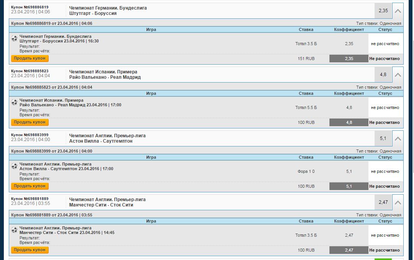Click the 4,8 odds box in coupon header
This screenshot has width=414, height=260.
[x=383, y=75]
